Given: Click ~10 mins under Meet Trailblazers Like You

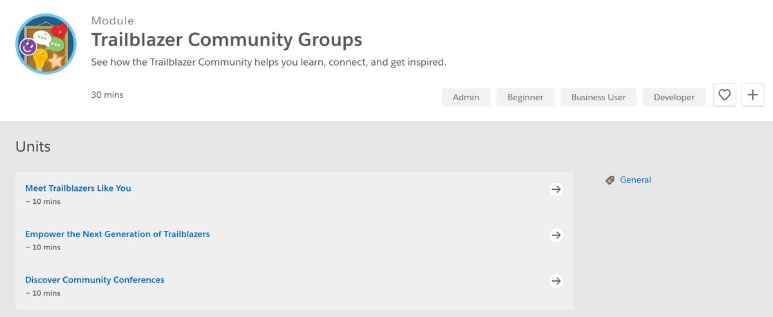Looking at the screenshot, I should pyautogui.click(x=43, y=201).
